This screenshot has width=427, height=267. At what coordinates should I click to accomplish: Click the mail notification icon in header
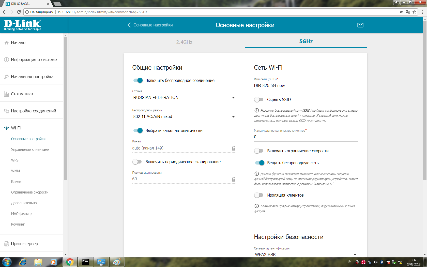pyautogui.click(x=360, y=25)
